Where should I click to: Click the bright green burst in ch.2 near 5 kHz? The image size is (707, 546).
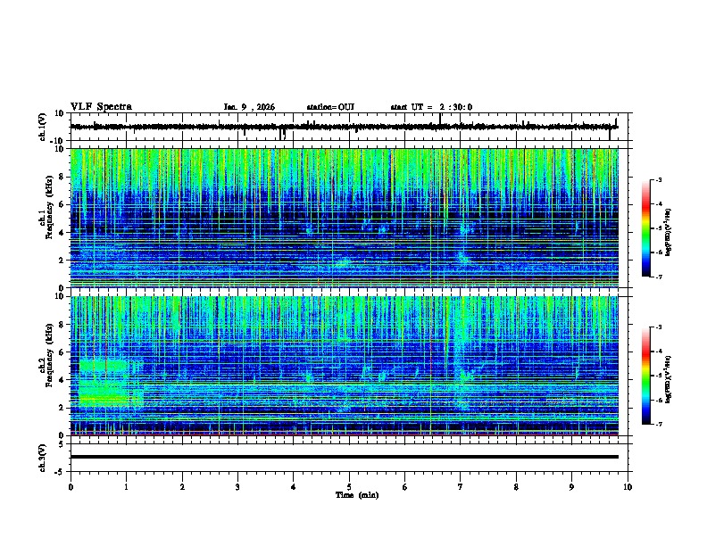pyautogui.click(x=104, y=366)
